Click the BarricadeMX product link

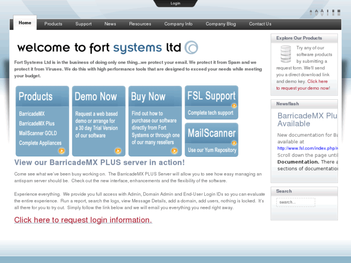click(x=32, y=114)
